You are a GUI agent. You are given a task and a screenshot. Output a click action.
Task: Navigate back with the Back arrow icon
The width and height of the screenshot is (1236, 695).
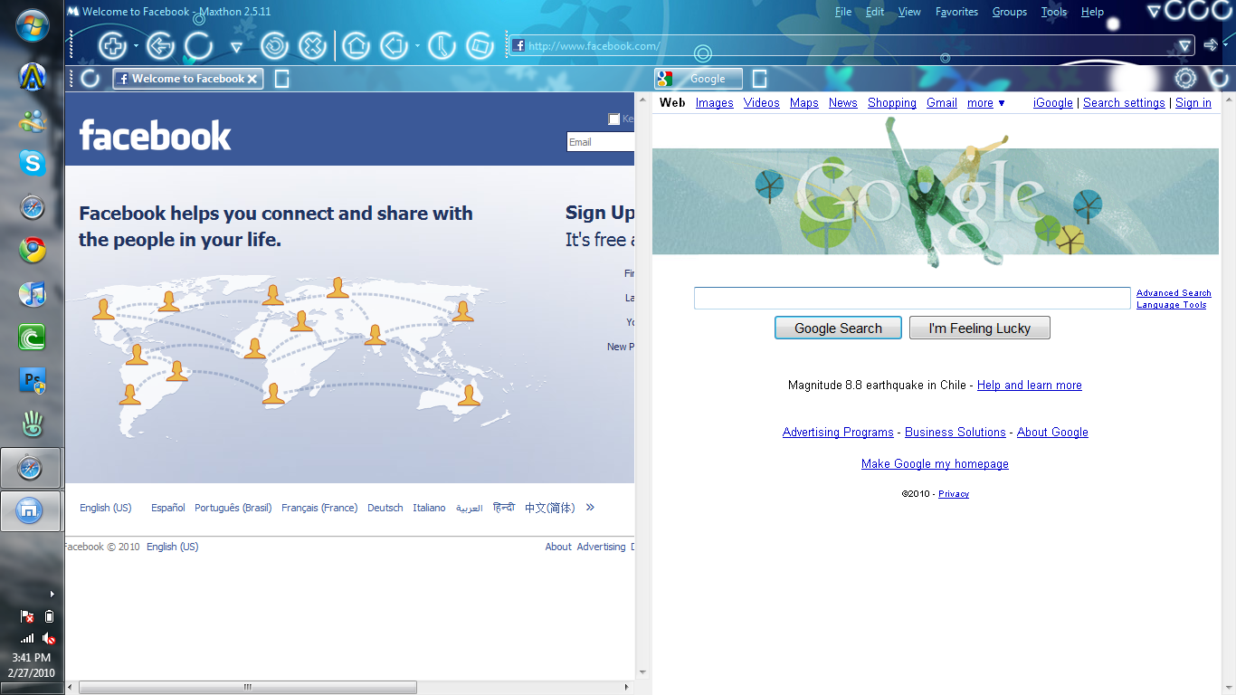(159, 45)
